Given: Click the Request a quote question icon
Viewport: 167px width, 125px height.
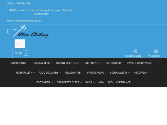Looking at the screenshot, I should point(135,51).
